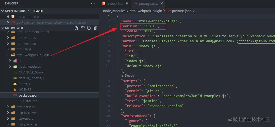Click the "MIT" license value
The width and height of the screenshot is (275, 127).
(148, 31)
